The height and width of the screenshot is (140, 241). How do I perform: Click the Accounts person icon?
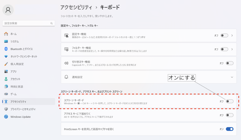tap(6, 79)
